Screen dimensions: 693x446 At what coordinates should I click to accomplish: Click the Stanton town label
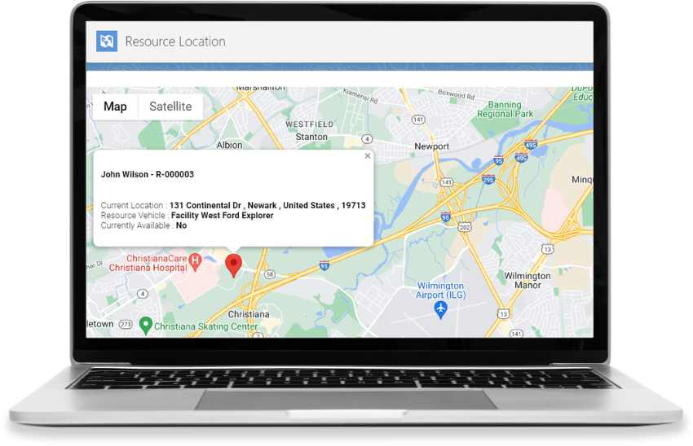(x=311, y=137)
